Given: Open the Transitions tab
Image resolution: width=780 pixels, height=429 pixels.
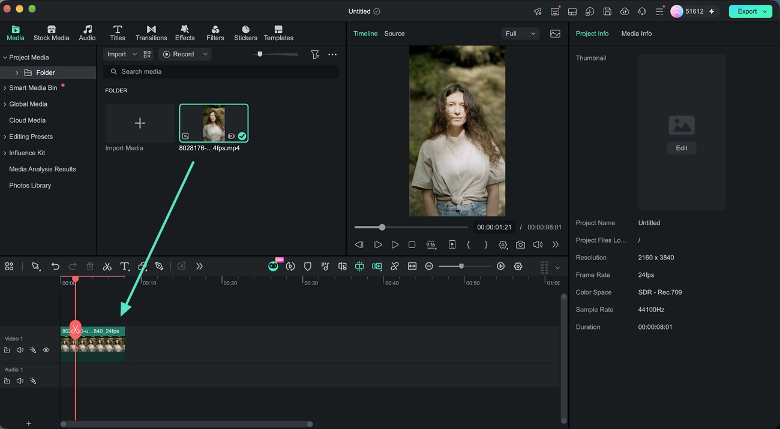Looking at the screenshot, I should (151, 33).
